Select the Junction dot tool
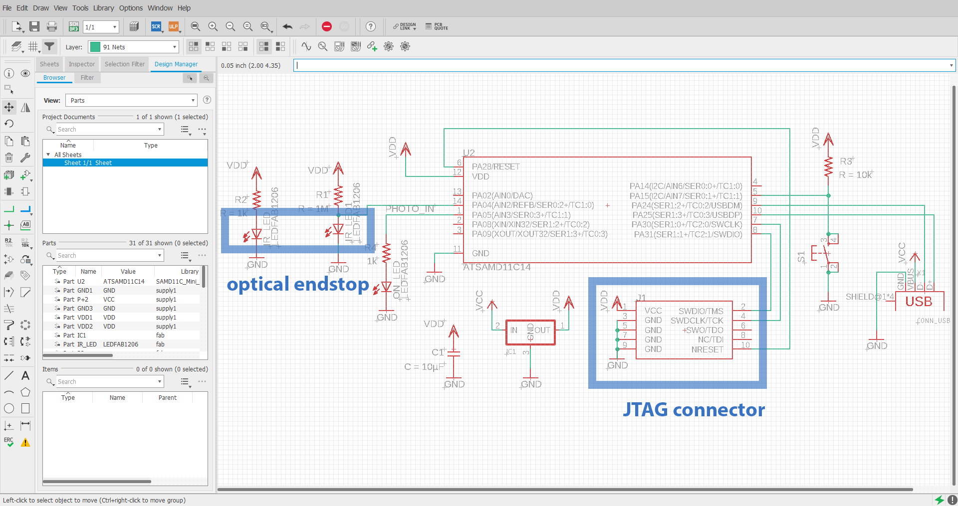Viewport: 958px width, 506px height. (9, 225)
